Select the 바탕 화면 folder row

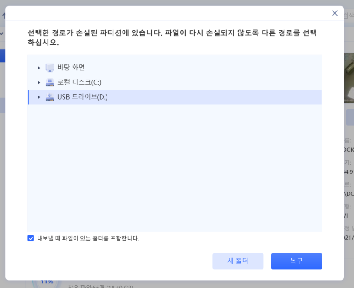pos(175,68)
